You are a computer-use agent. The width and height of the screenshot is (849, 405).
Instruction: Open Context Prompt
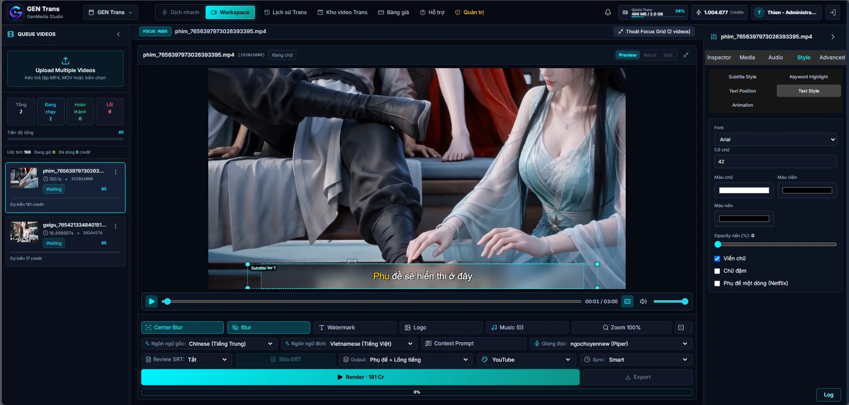tap(473, 343)
